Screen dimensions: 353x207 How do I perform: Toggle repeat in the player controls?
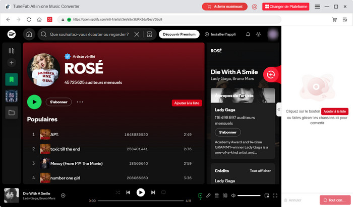(163, 192)
